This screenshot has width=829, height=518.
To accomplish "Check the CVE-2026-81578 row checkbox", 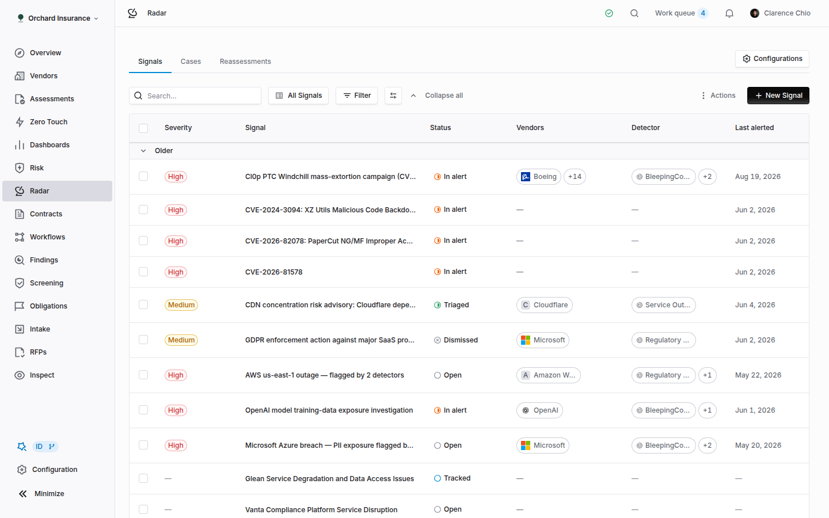I will click(x=143, y=272).
